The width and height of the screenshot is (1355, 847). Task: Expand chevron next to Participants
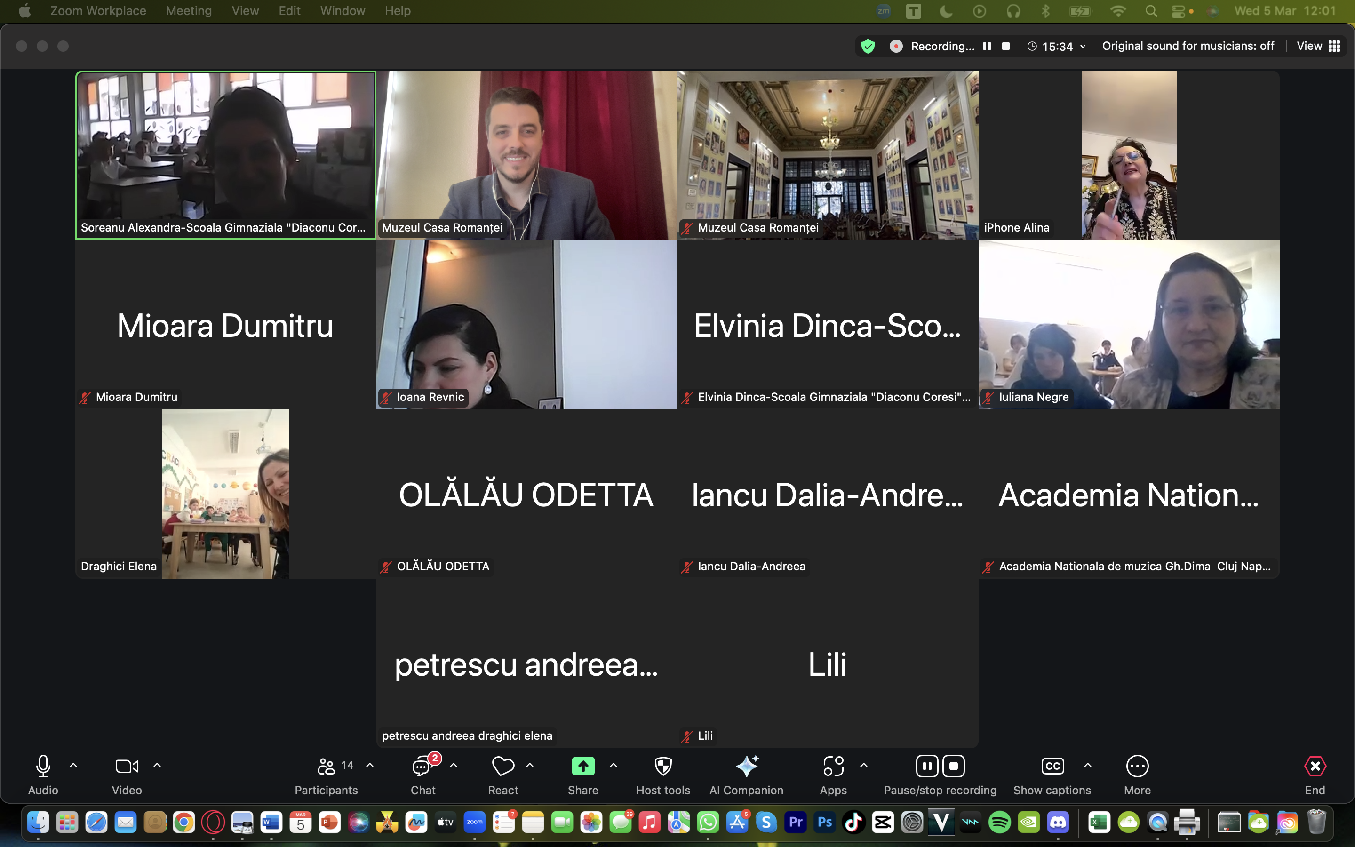coord(370,765)
